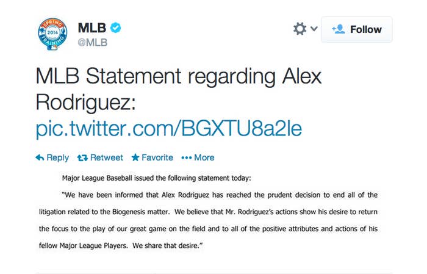Image resolution: width=427 pixels, height=274 pixels.
Task: Click the reply arrow icon
Action: (x=40, y=157)
